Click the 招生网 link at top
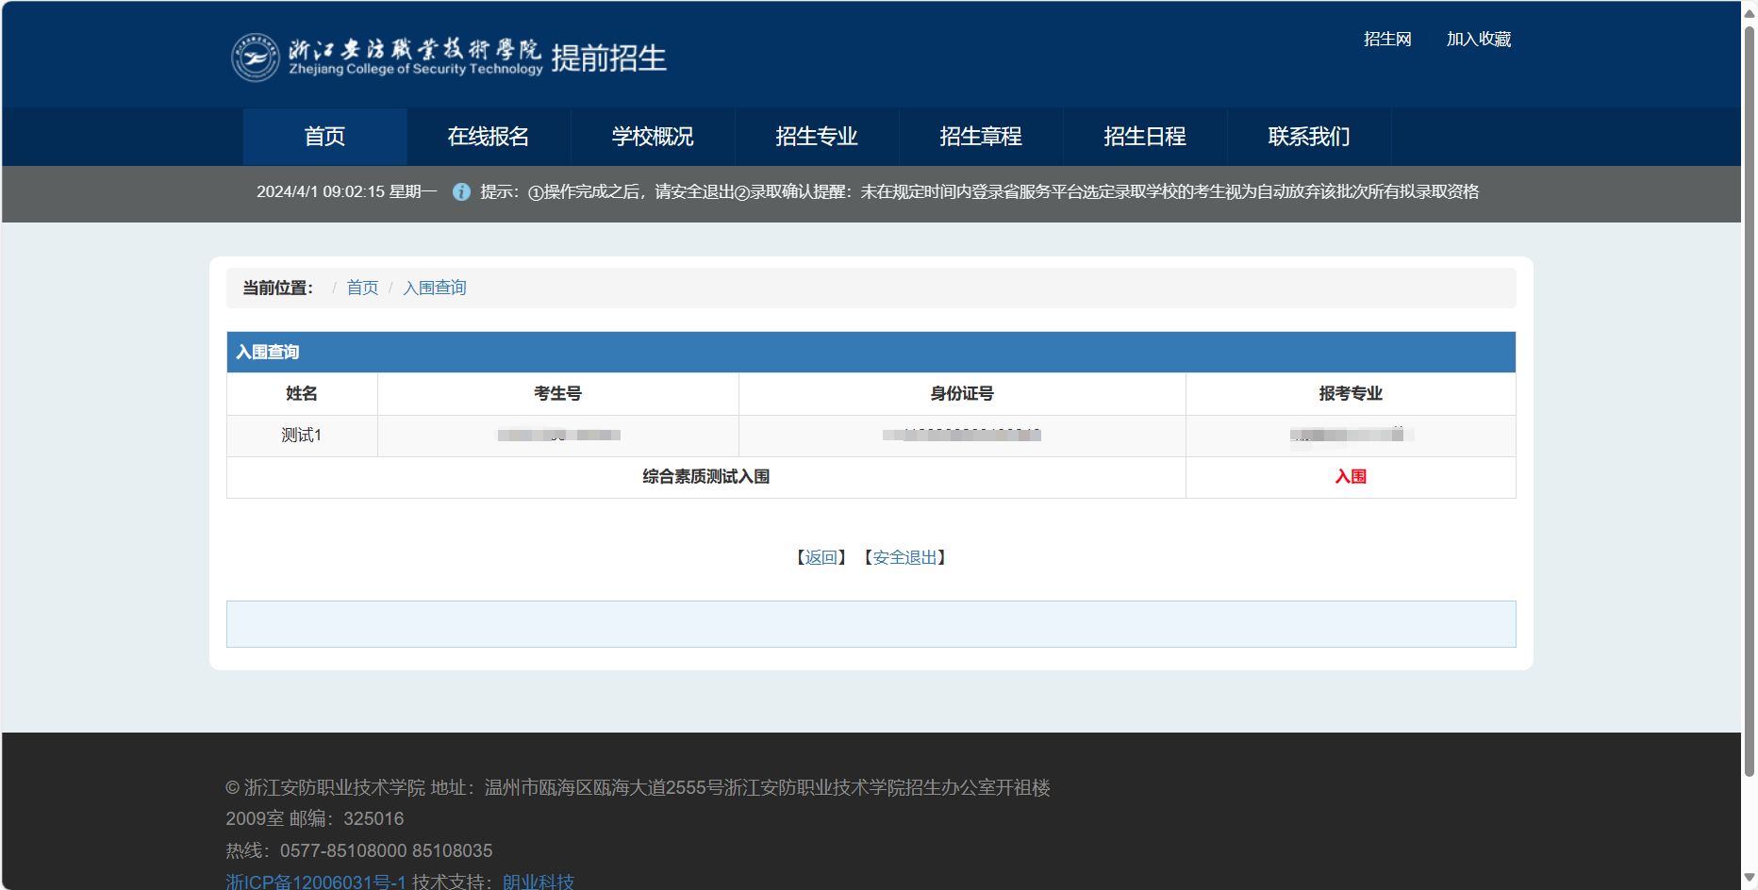This screenshot has height=890, width=1758. (1387, 40)
